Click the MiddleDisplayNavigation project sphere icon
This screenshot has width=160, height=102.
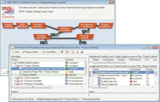click(x=15, y=63)
